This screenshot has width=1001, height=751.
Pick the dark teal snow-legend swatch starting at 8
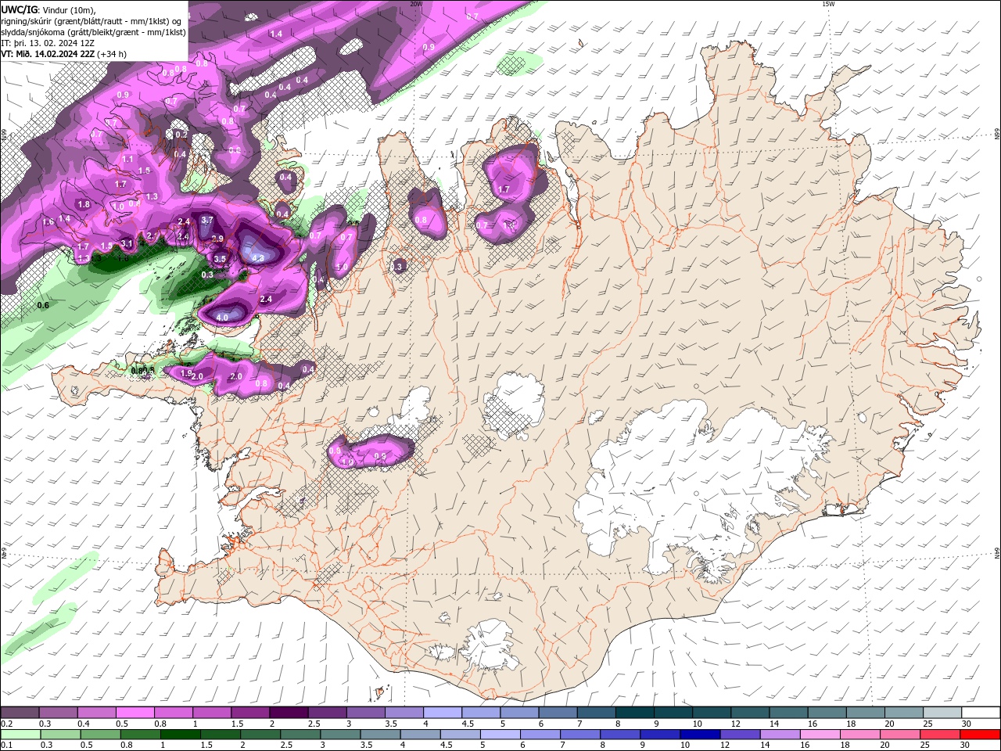[635, 713]
